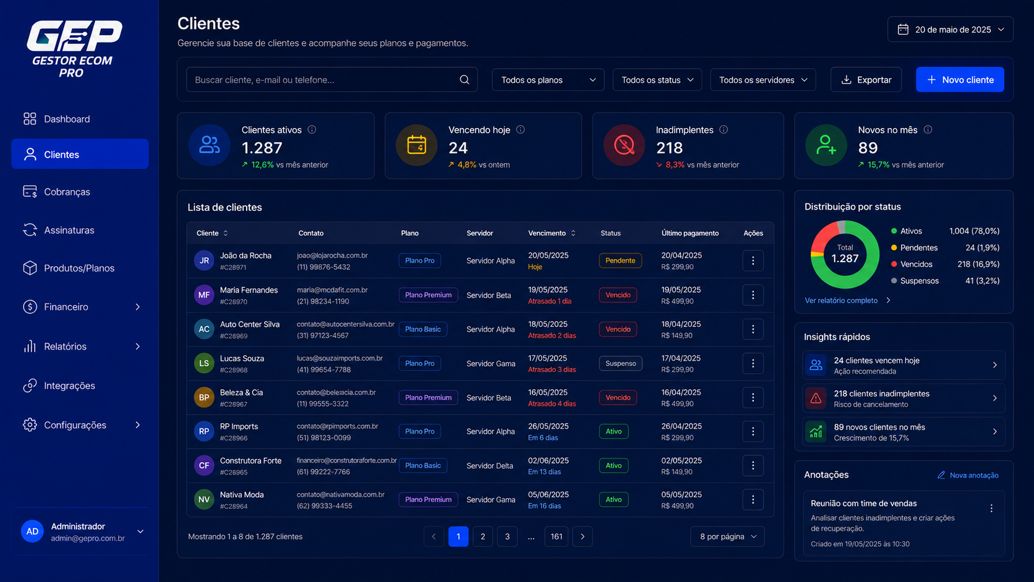The height and width of the screenshot is (582, 1034).
Task: Click the Inadimplentes red icon
Action: pos(624,145)
